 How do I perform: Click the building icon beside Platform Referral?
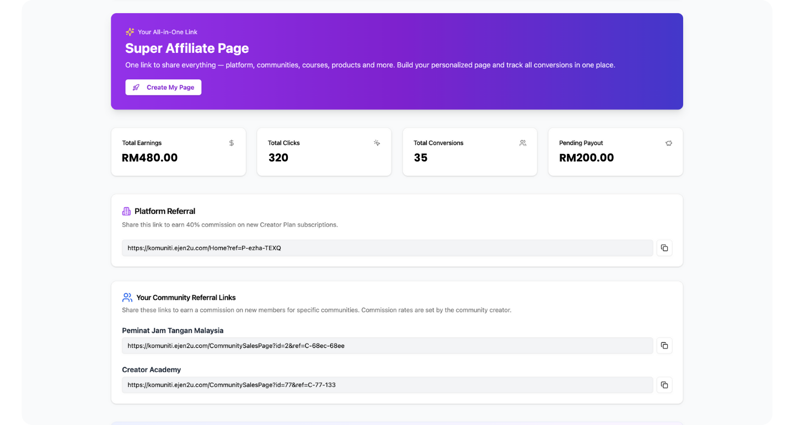point(126,211)
